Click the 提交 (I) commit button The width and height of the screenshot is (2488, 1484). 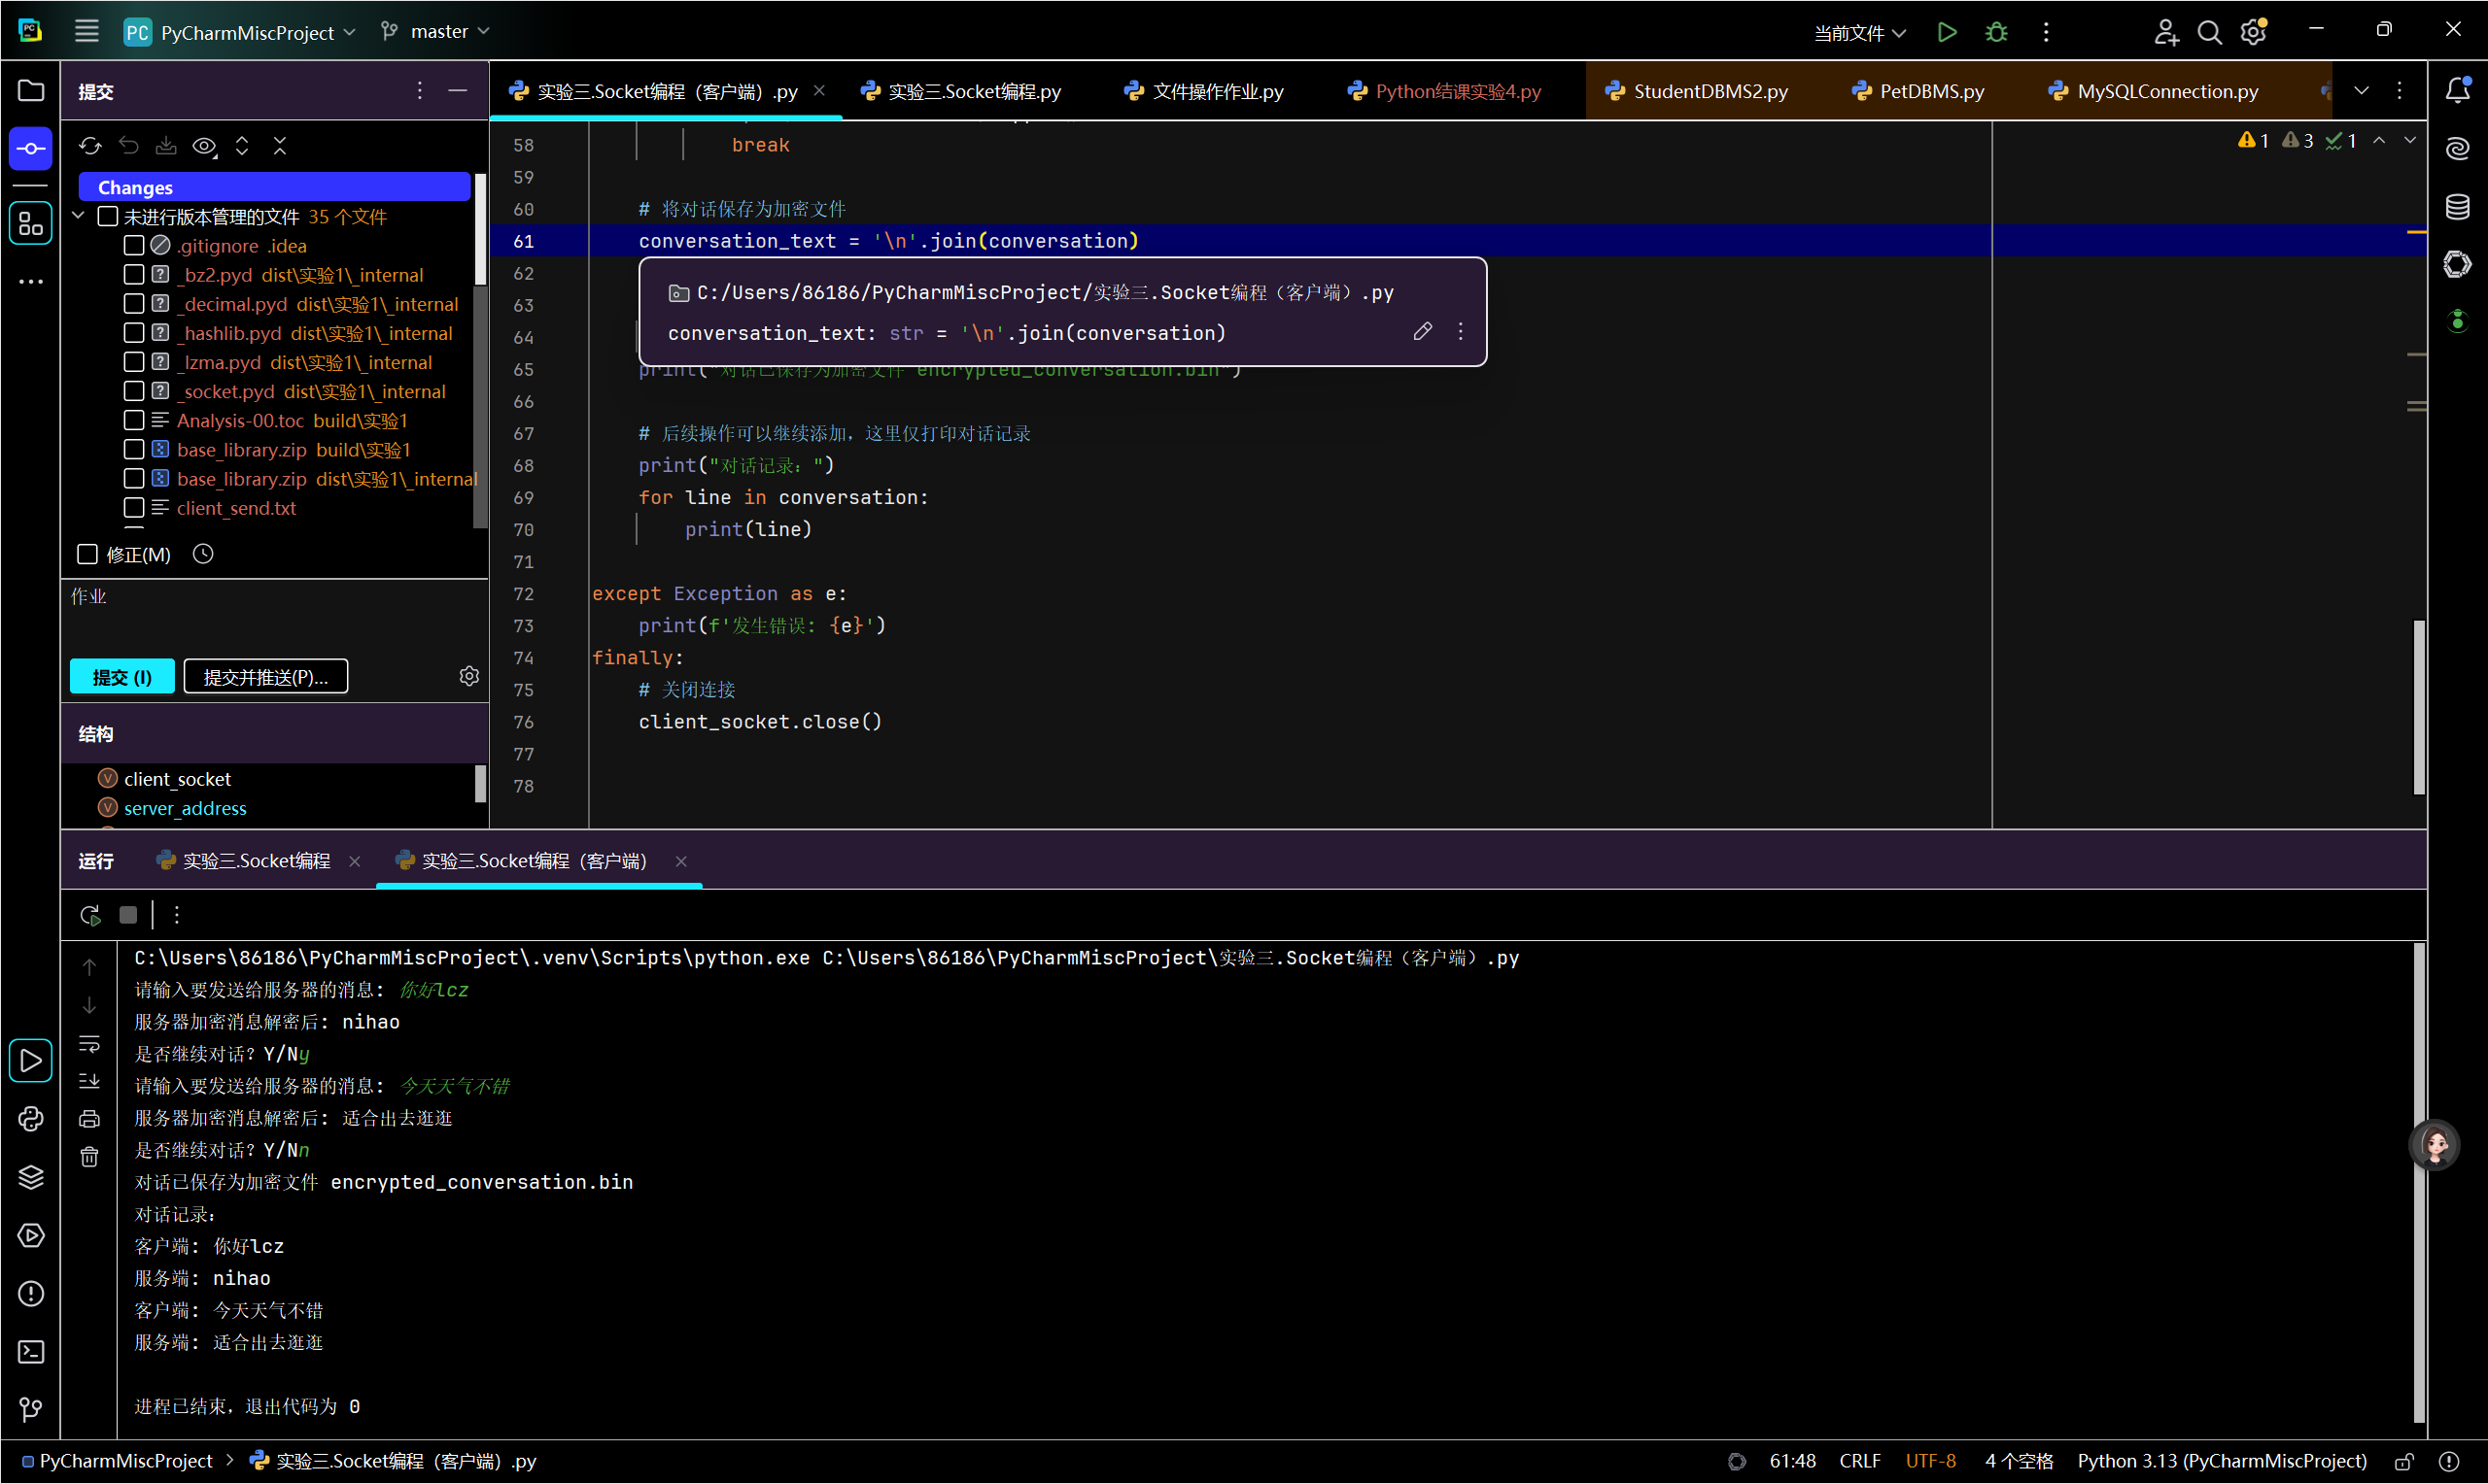(x=122, y=677)
